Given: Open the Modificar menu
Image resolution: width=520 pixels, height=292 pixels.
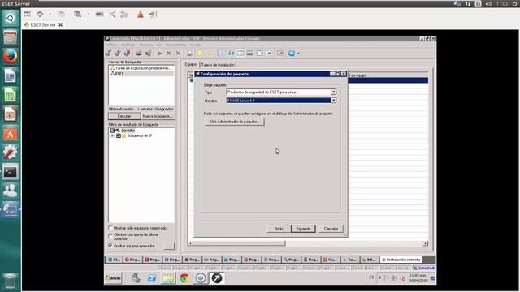Looking at the screenshot, I should click(x=128, y=45).
